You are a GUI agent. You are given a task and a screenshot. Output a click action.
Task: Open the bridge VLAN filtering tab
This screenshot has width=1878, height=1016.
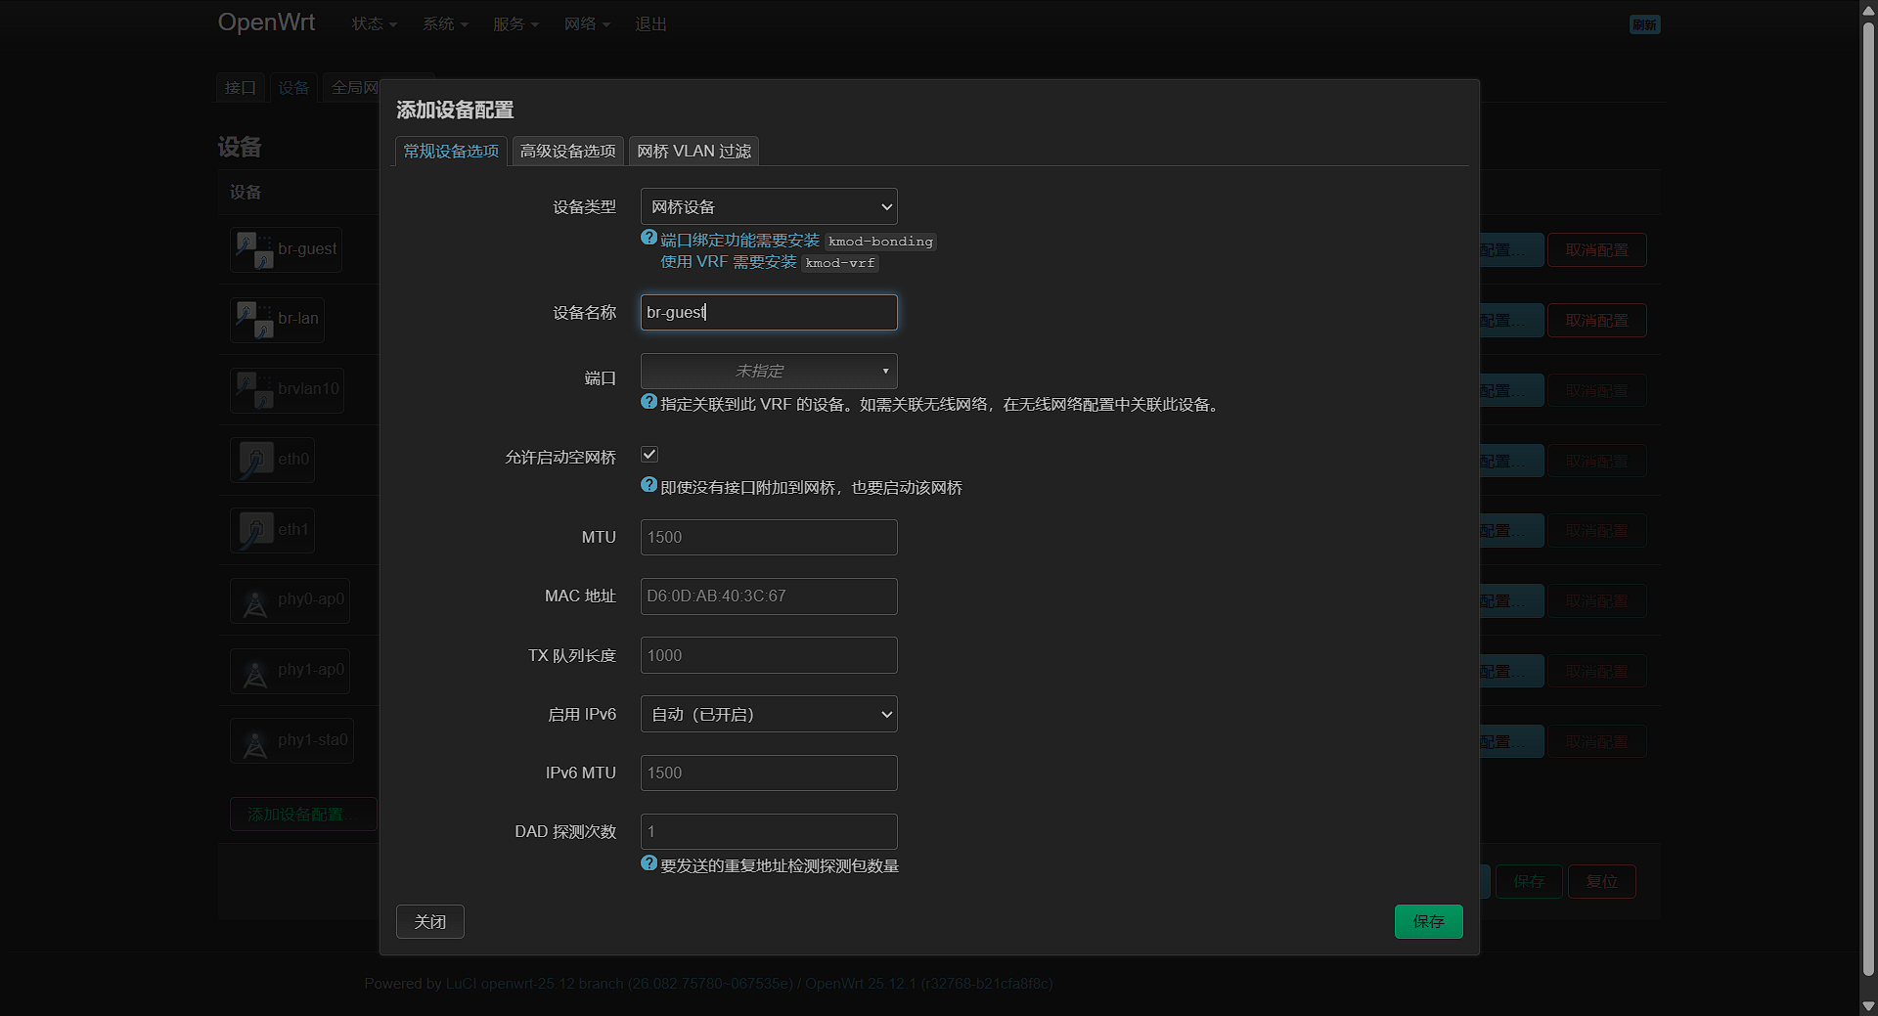pos(693,152)
